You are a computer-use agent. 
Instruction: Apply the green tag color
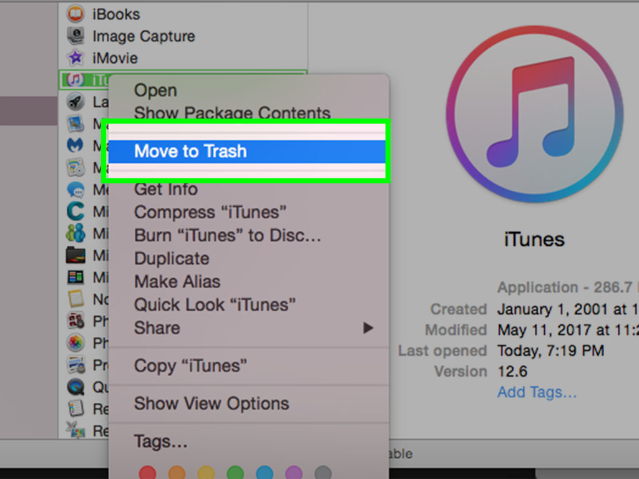click(235, 473)
